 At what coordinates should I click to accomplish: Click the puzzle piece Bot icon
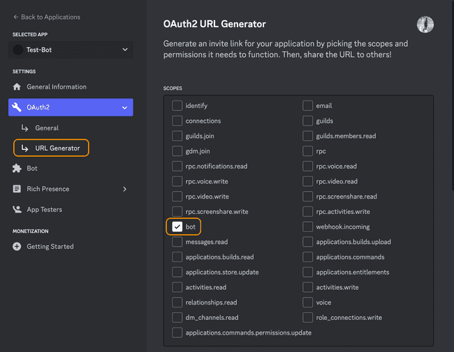17,168
